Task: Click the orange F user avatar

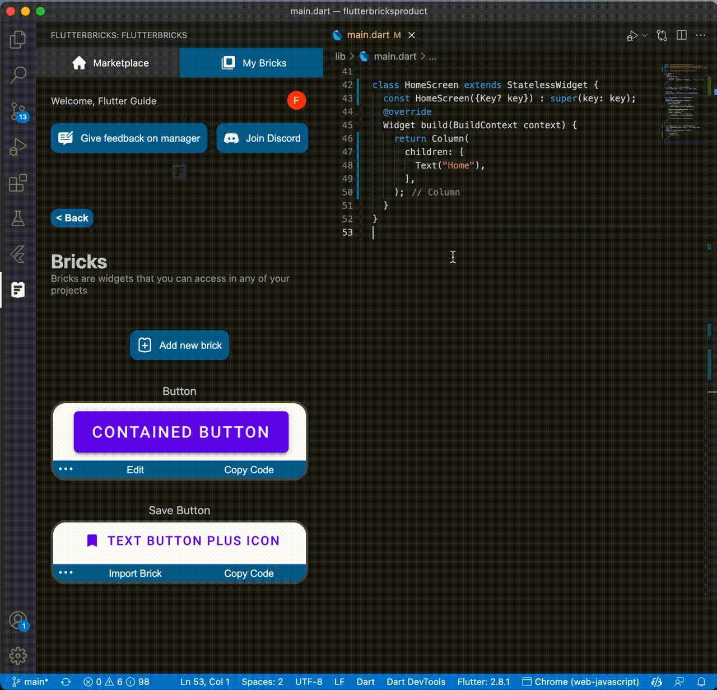Action: click(296, 101)
